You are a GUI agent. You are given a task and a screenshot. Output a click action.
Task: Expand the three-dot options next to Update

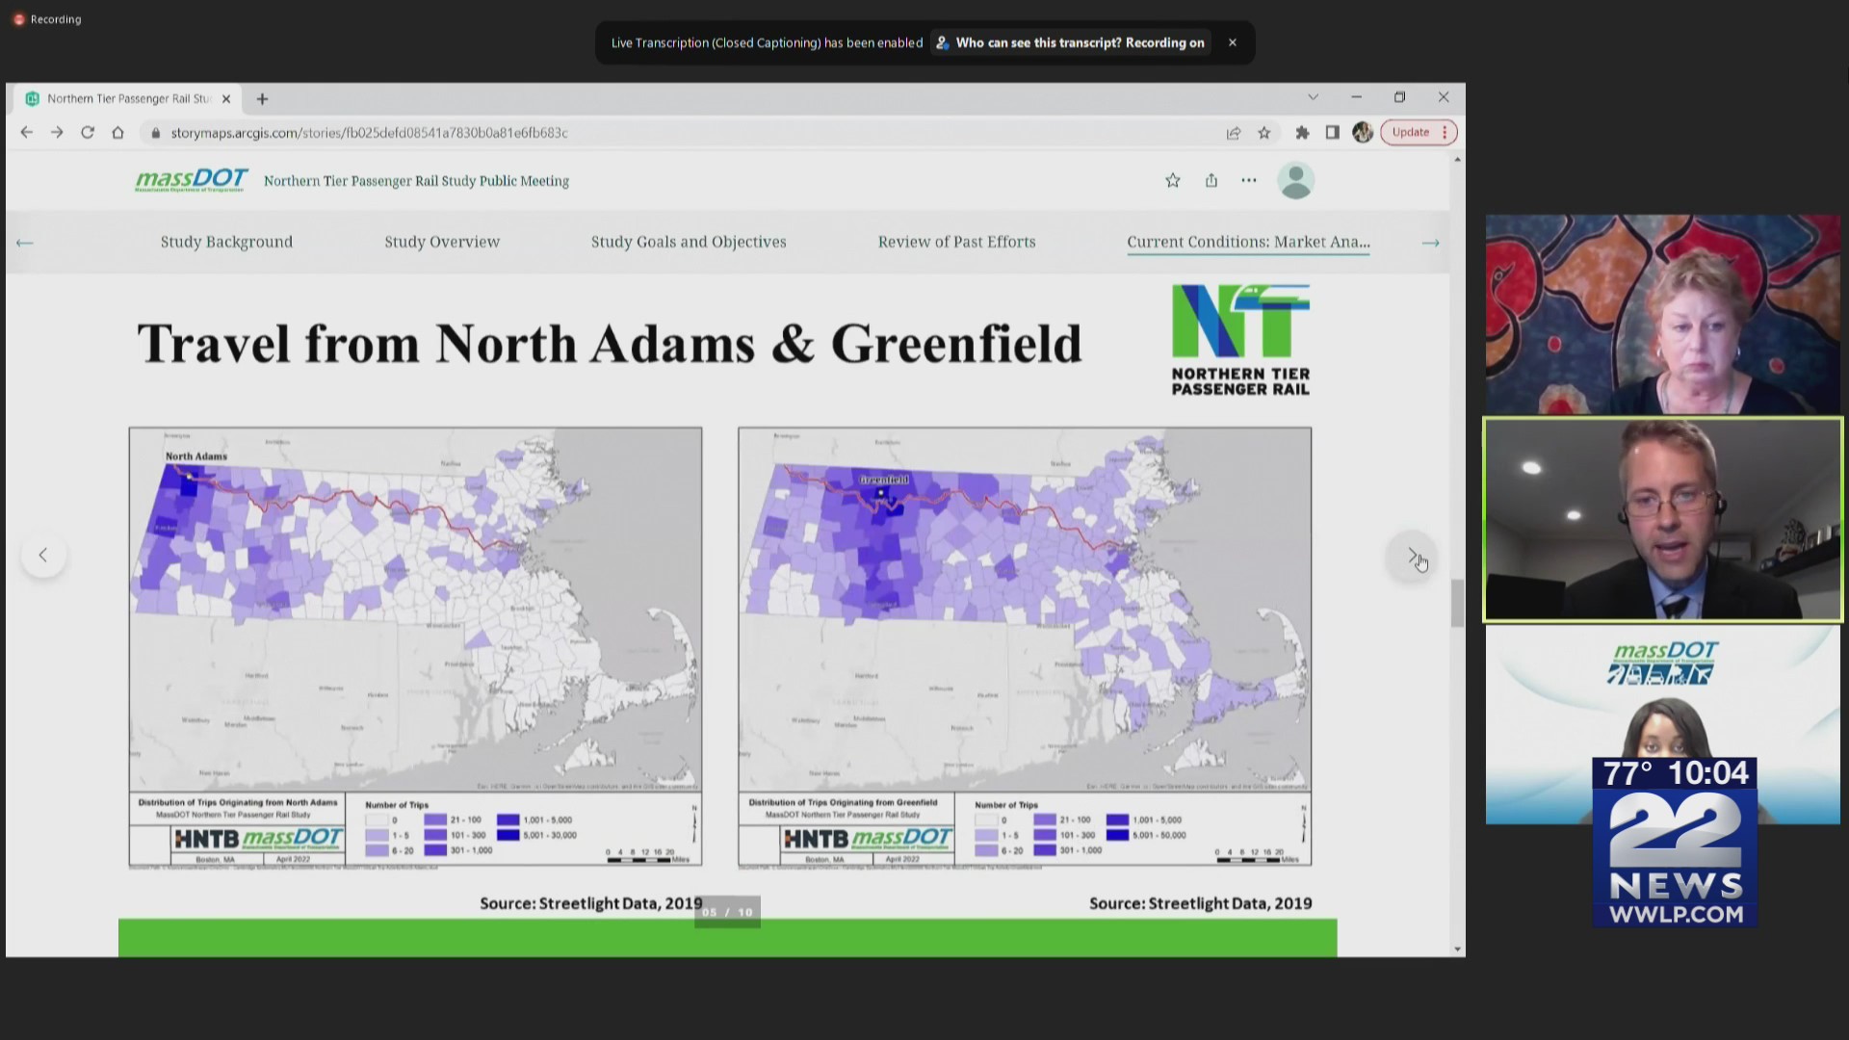click(1444, 132)
